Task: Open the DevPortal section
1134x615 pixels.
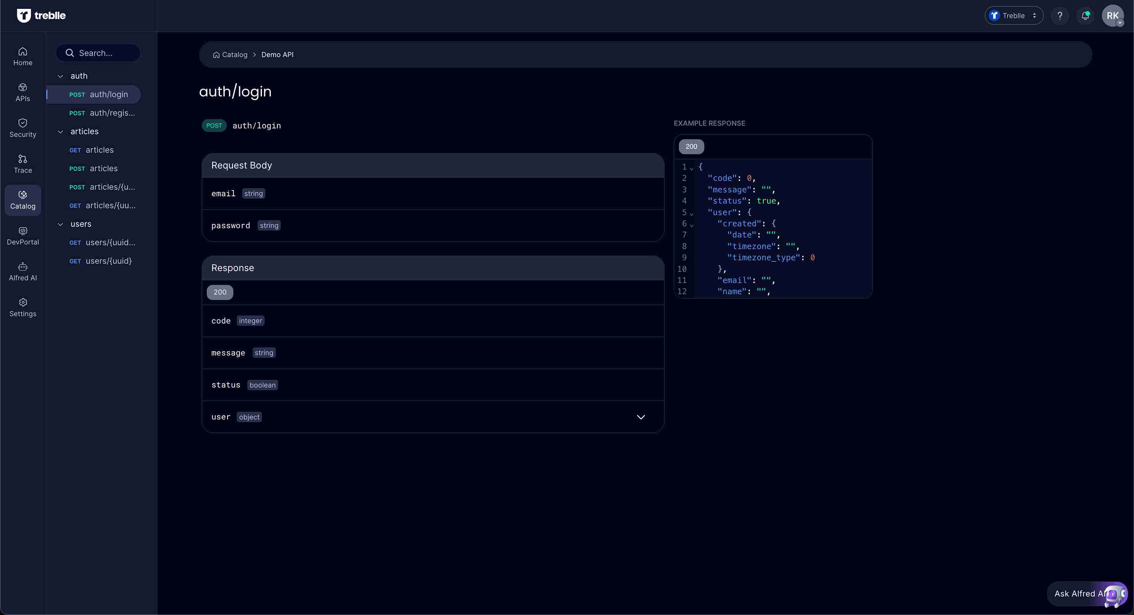Action: [x=22, y=236]
